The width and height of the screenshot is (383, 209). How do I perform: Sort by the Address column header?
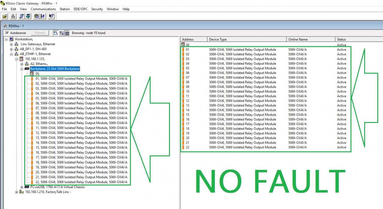point(194,39)
